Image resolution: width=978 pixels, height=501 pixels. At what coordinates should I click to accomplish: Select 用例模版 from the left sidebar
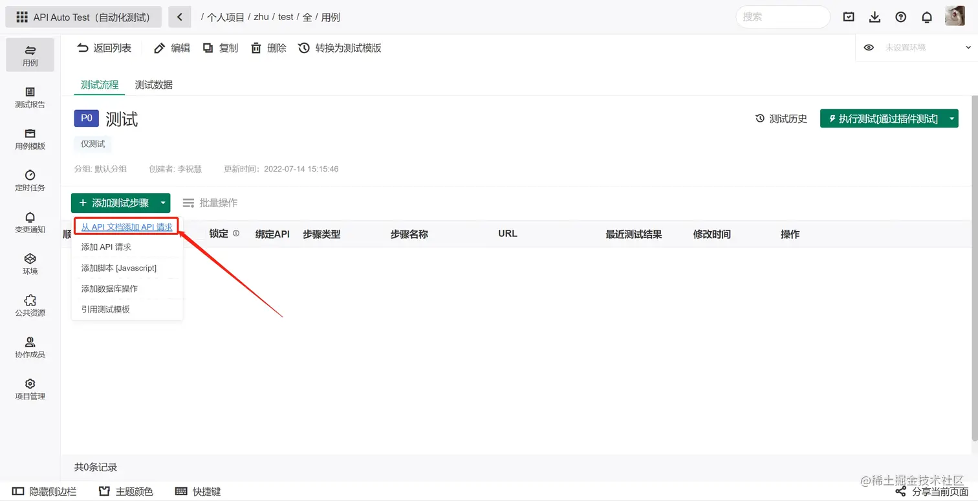[30, 140]
